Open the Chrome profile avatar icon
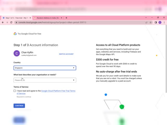Viewport: 167px width, 125px height. (x=160, y=22)
